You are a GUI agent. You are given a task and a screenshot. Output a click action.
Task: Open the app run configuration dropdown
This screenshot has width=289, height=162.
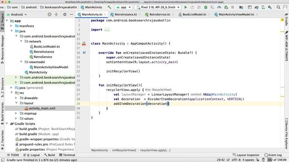123,7
